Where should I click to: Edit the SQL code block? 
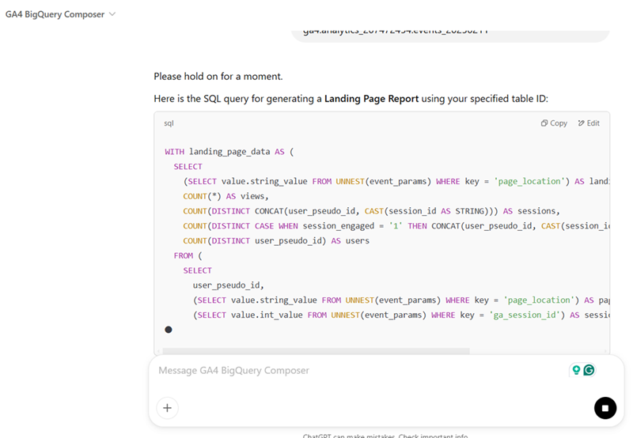coord(589,123)
